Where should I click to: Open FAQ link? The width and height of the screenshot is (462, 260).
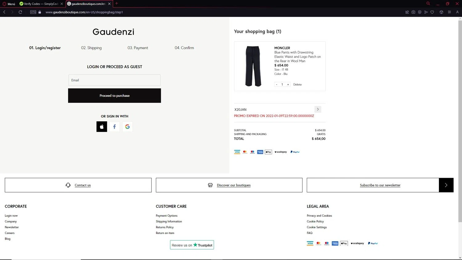tap(310, 233)
